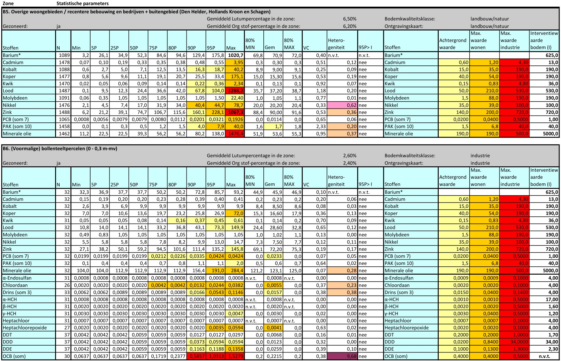Select the PCB (som 7) Max value 0,1926
The height and width of the screenshot is (361, 561).
tap(235, 119)
